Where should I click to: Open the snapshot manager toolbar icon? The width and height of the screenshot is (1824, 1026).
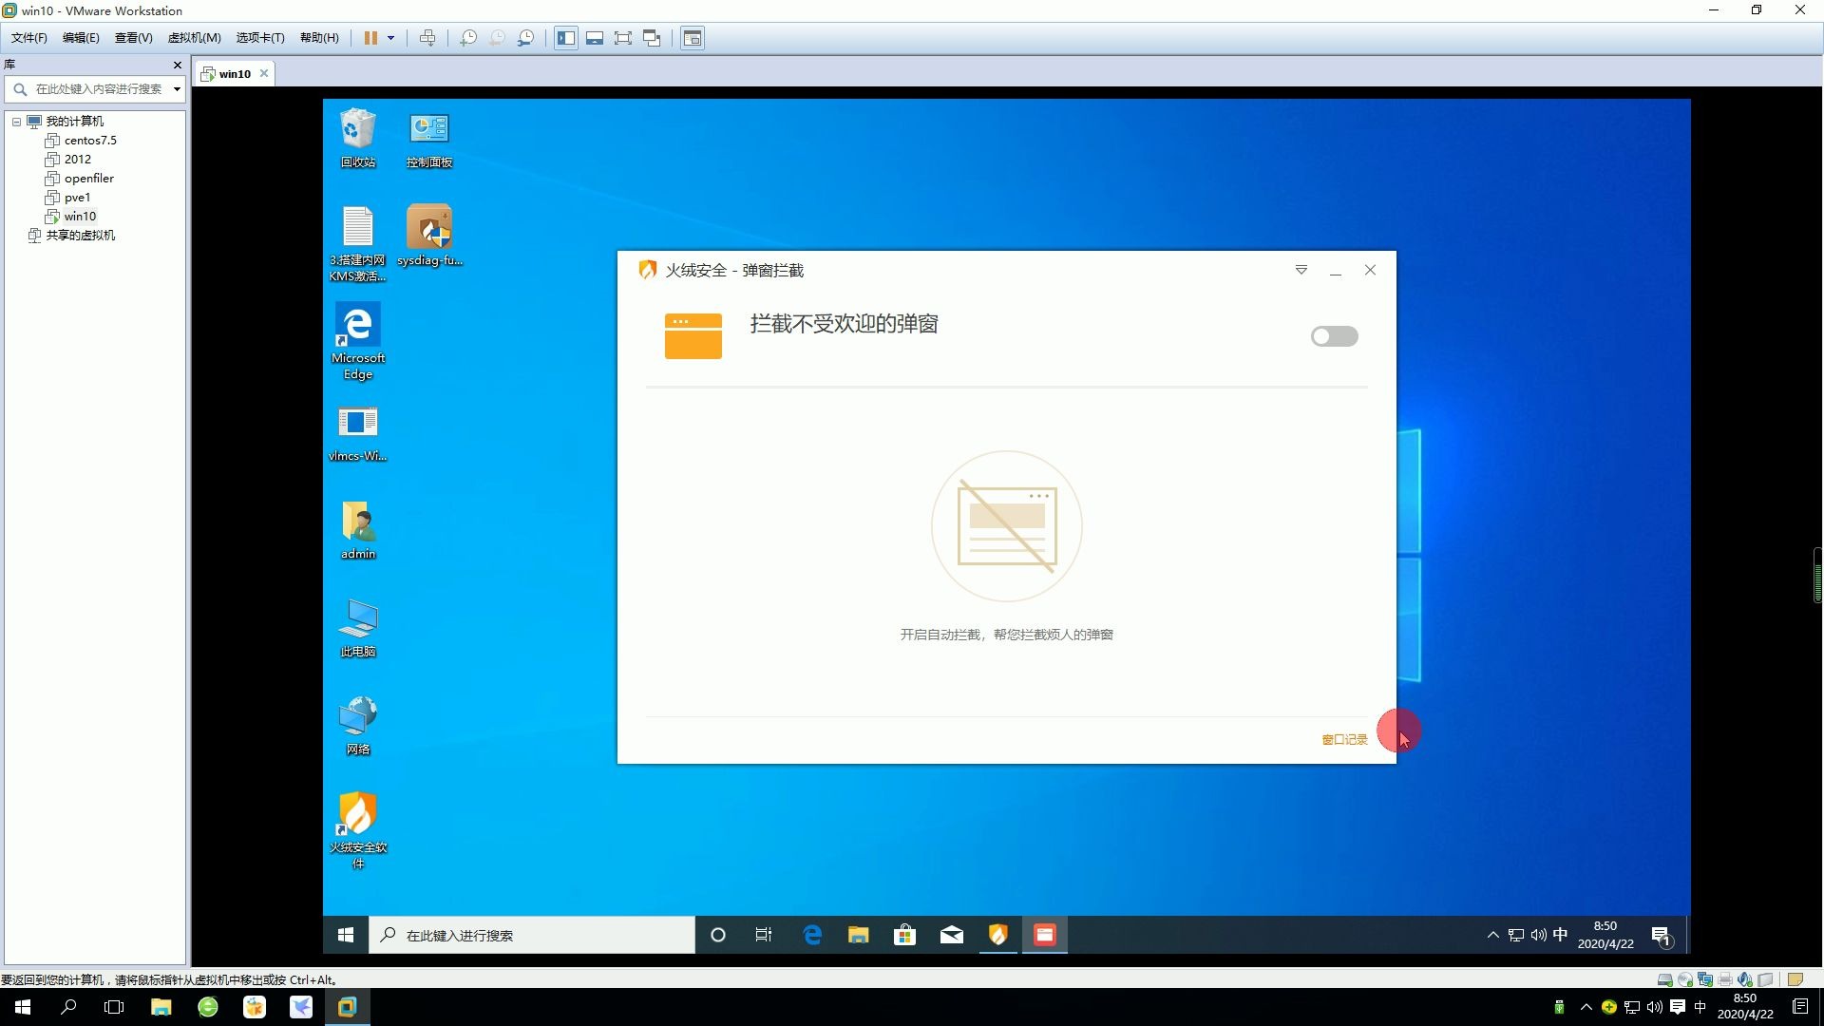525,38
